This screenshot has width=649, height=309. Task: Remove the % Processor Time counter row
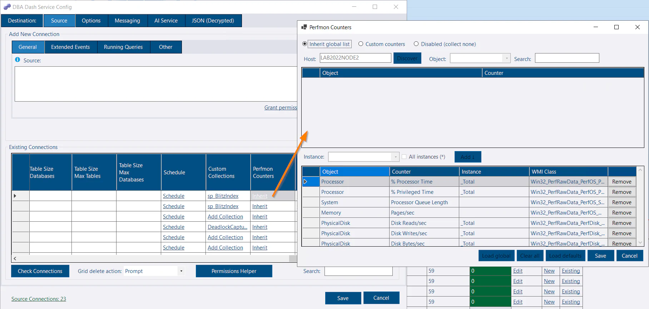coord(622,182)
